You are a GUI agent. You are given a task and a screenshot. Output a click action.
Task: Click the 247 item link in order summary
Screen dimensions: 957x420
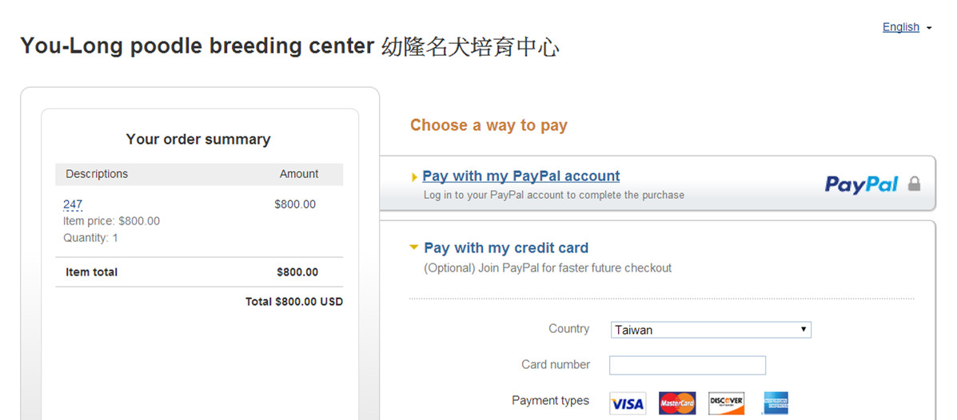(x=73, y=204)
